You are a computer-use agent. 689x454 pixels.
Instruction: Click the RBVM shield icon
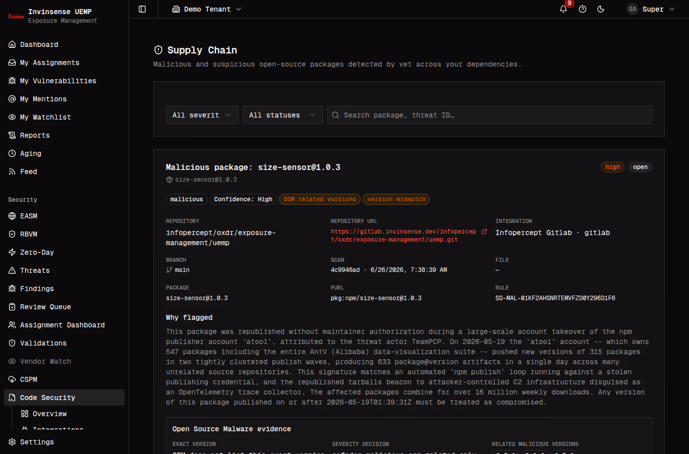12,234
